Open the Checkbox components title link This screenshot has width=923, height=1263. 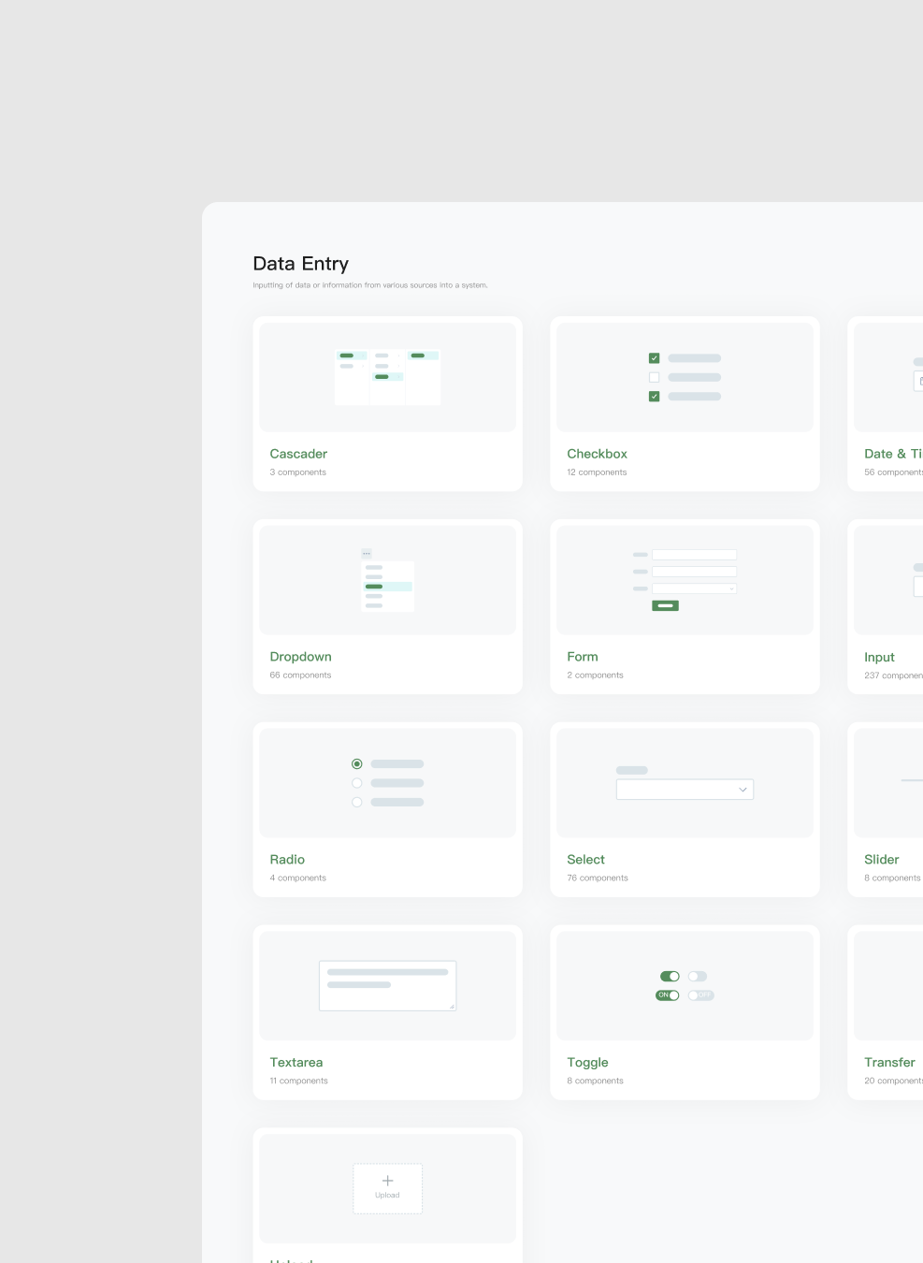tap(597, 454)
